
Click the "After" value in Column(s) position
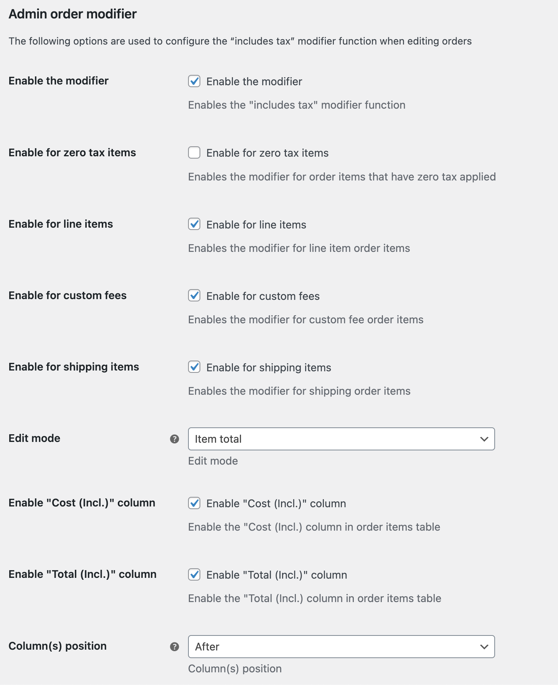click(x=207, y=647)
